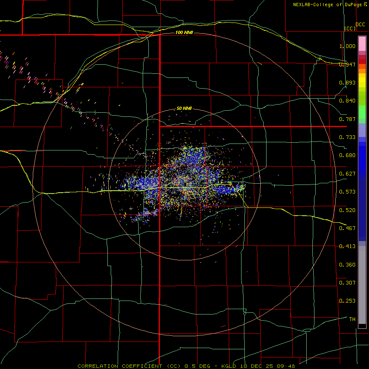The image size is (369, 369).
Task: Select the 0.733 scale value
Action: pyautogui.click(x=347, y=137)
